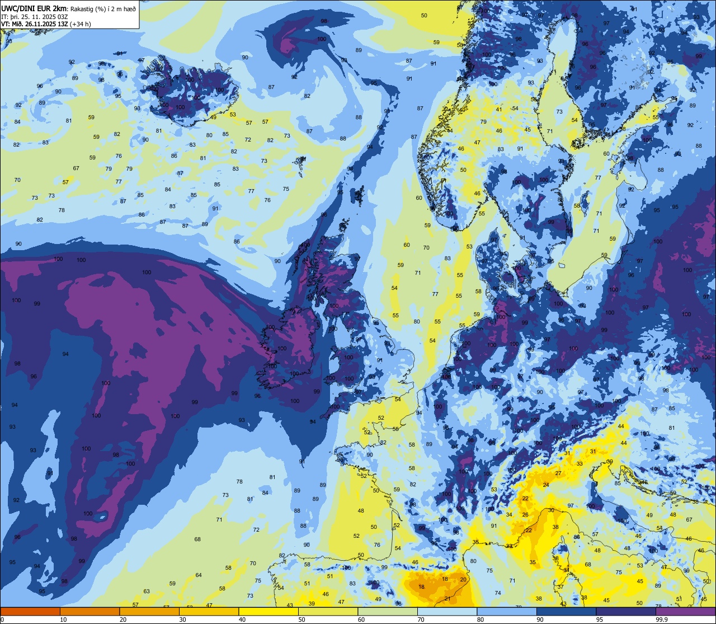
Task: Click the humidity value 26 on the map
Action: click(525, 515)
